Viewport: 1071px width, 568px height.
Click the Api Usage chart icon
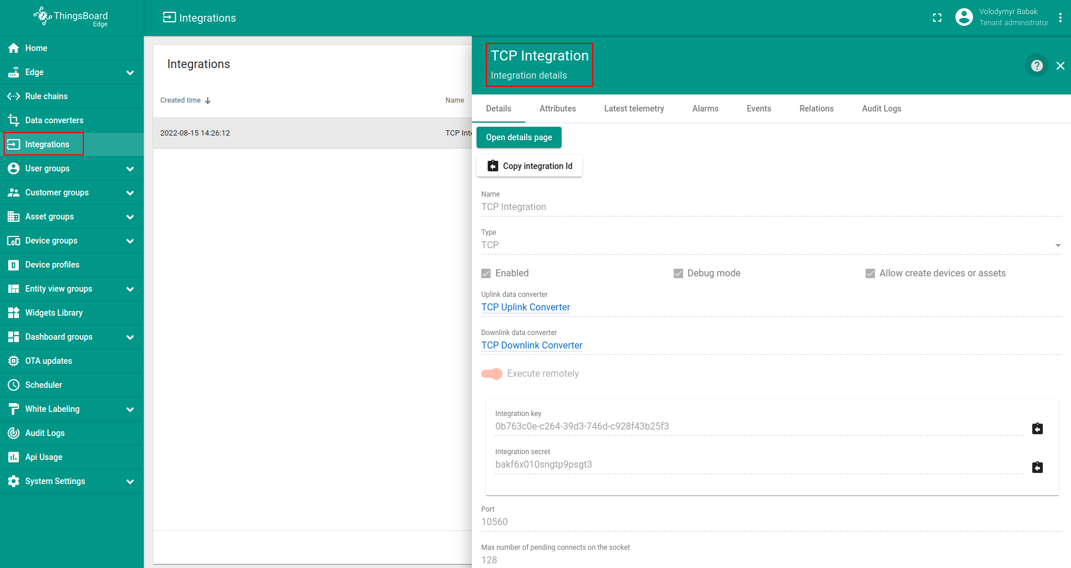[x=13, y=457]
